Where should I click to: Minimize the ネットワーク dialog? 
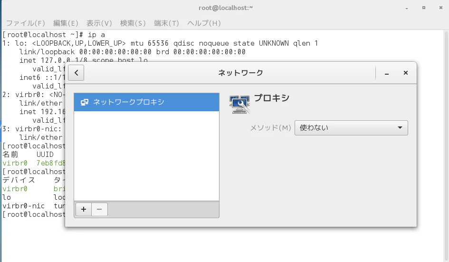387,73
